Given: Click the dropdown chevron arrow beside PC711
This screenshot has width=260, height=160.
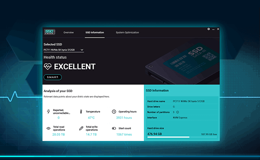Looking at the screenshot, I should (x=82, y=50).
